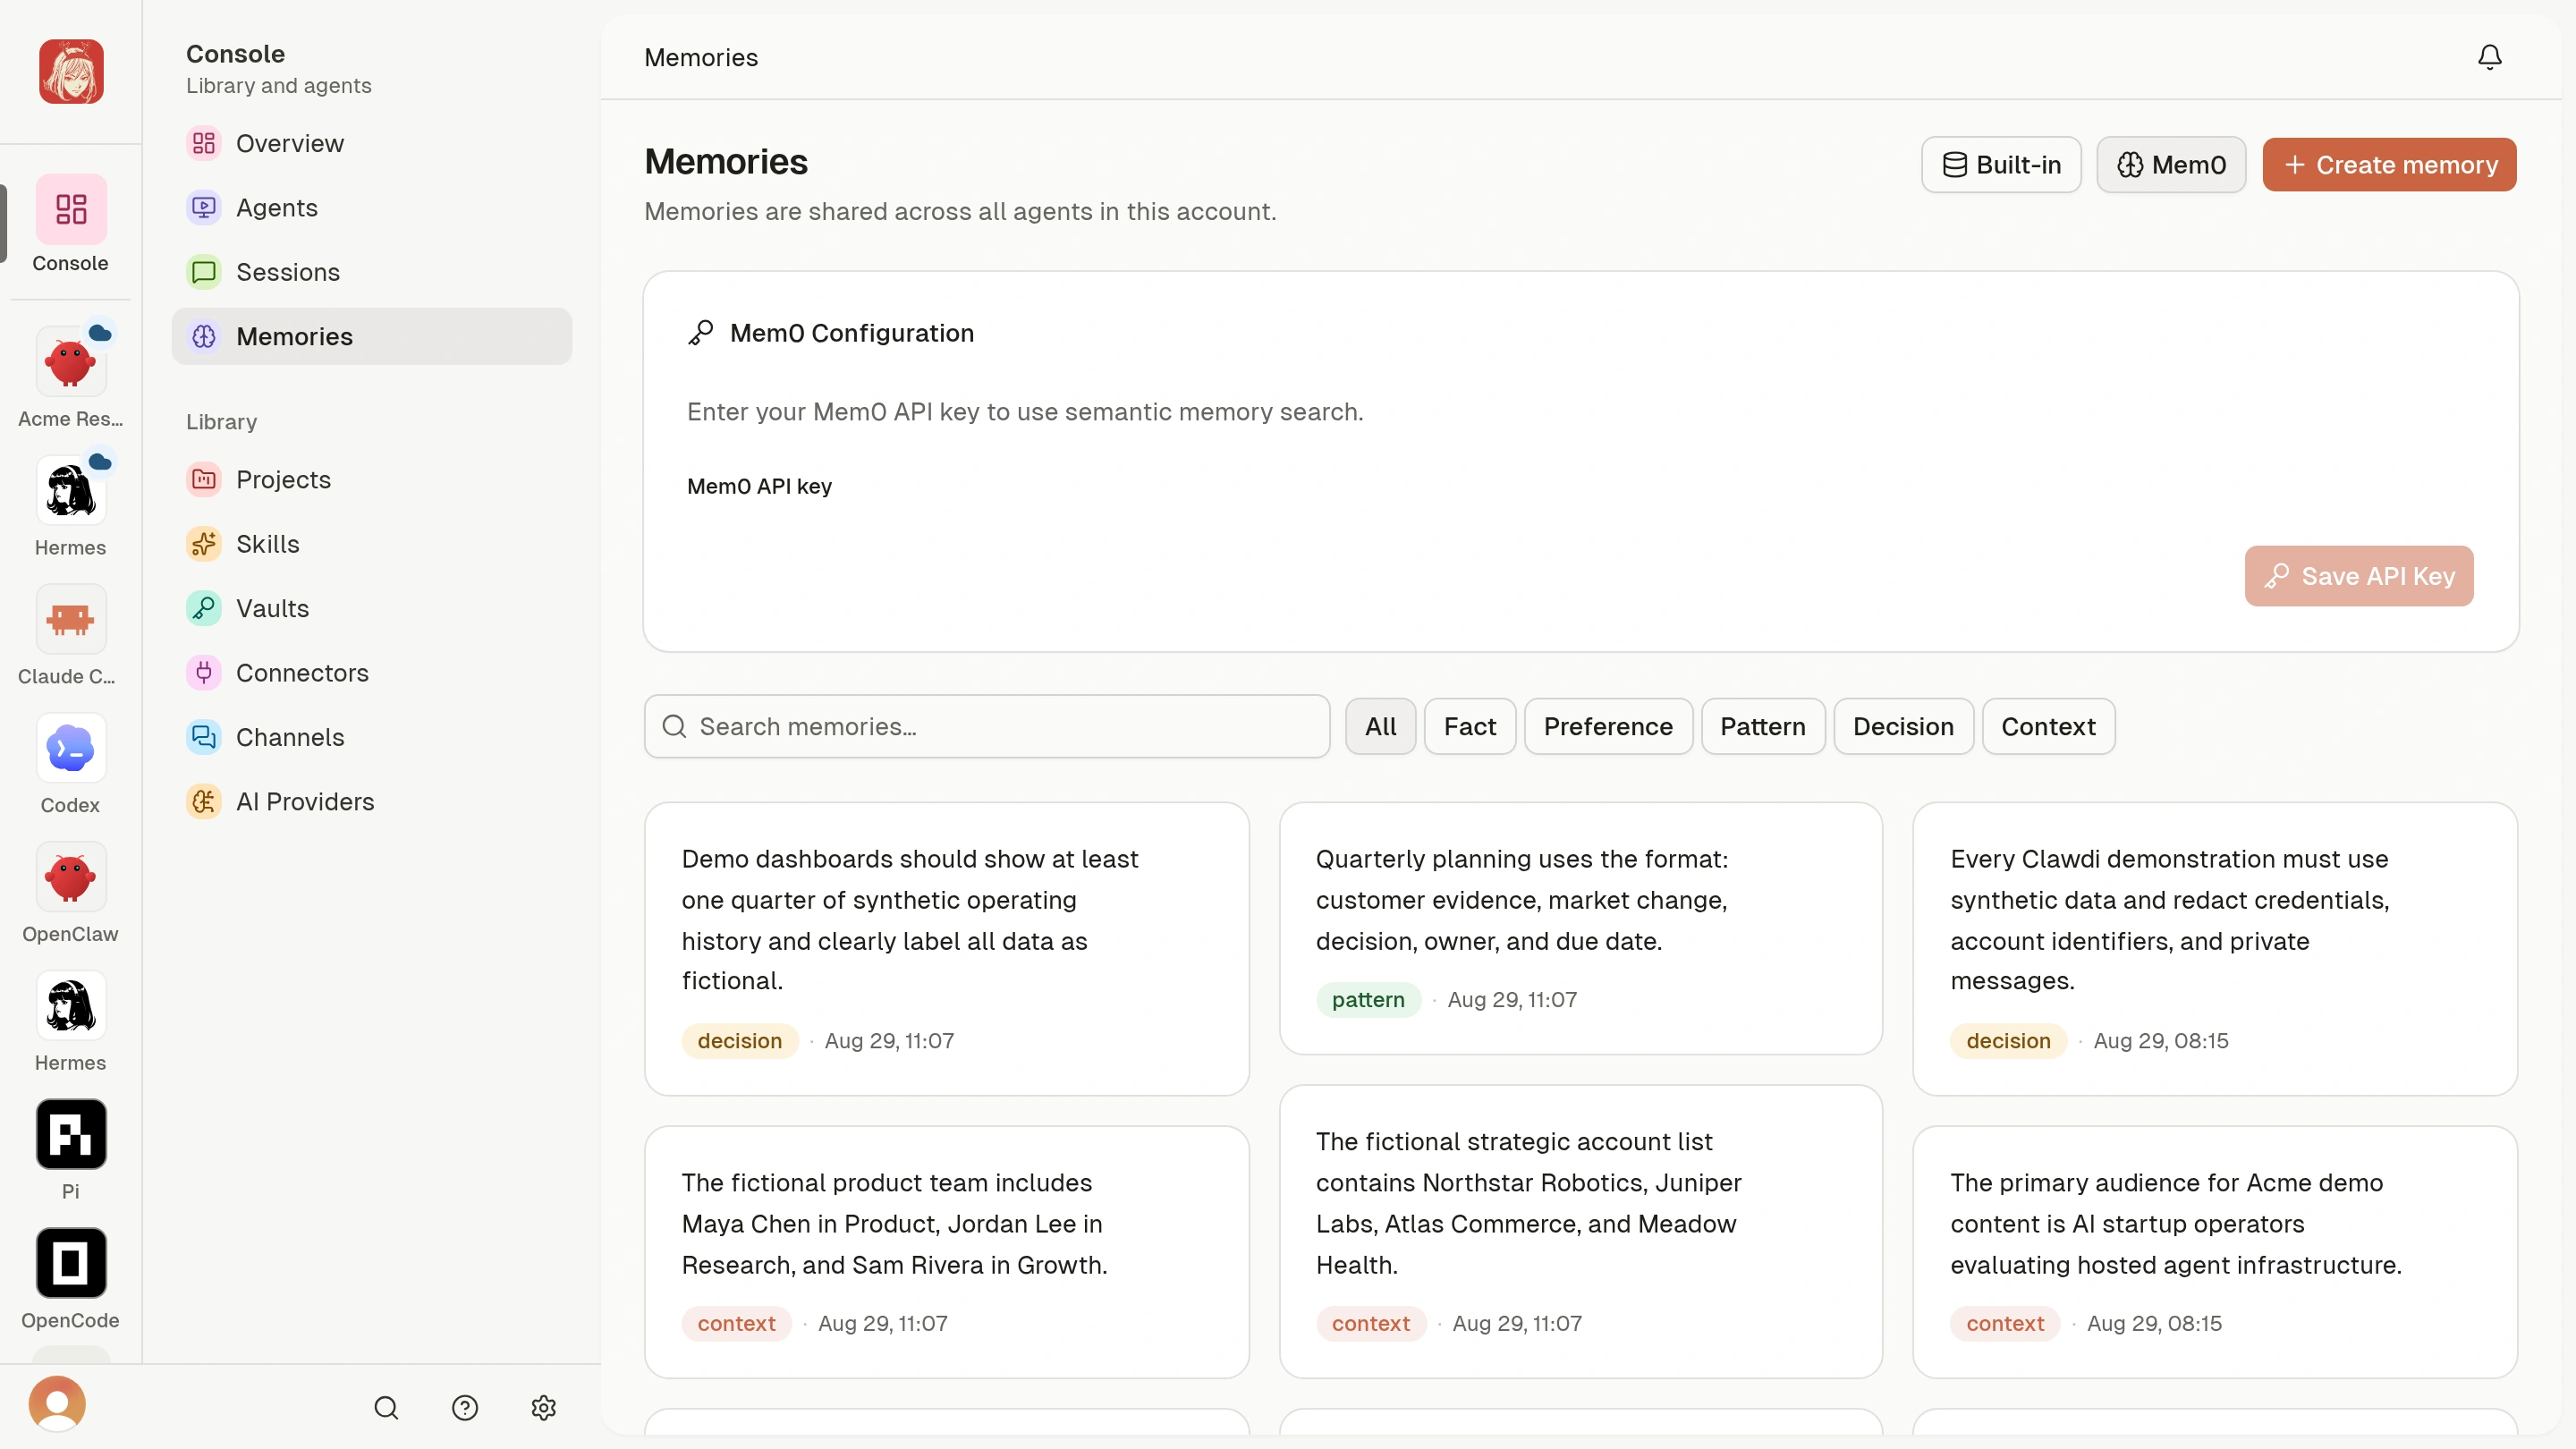Select the Claude C... agent icon
2576x1449 pixels.
70,620
